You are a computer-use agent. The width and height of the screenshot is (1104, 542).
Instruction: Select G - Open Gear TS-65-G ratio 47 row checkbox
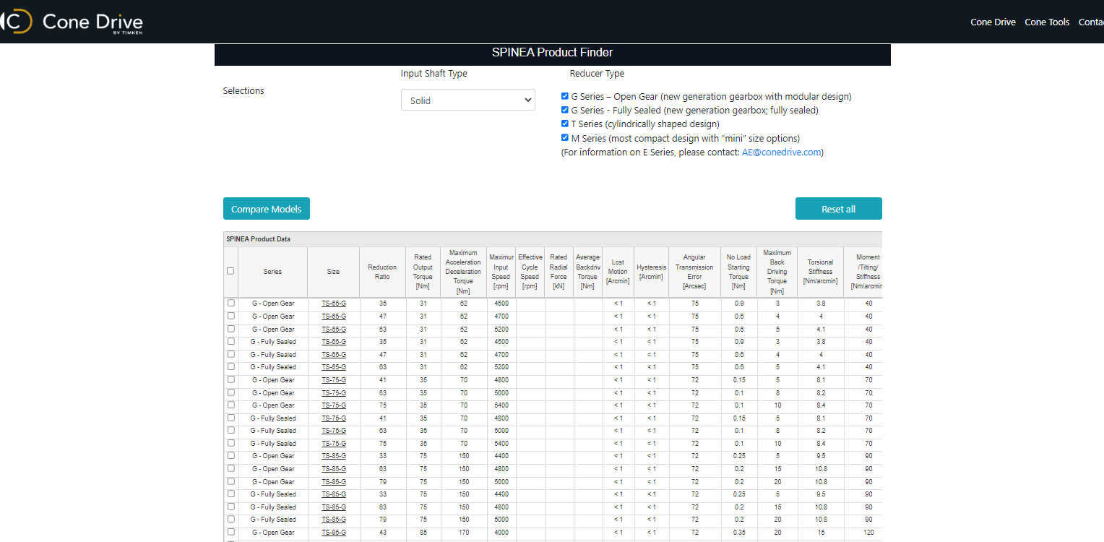point(231,316)
